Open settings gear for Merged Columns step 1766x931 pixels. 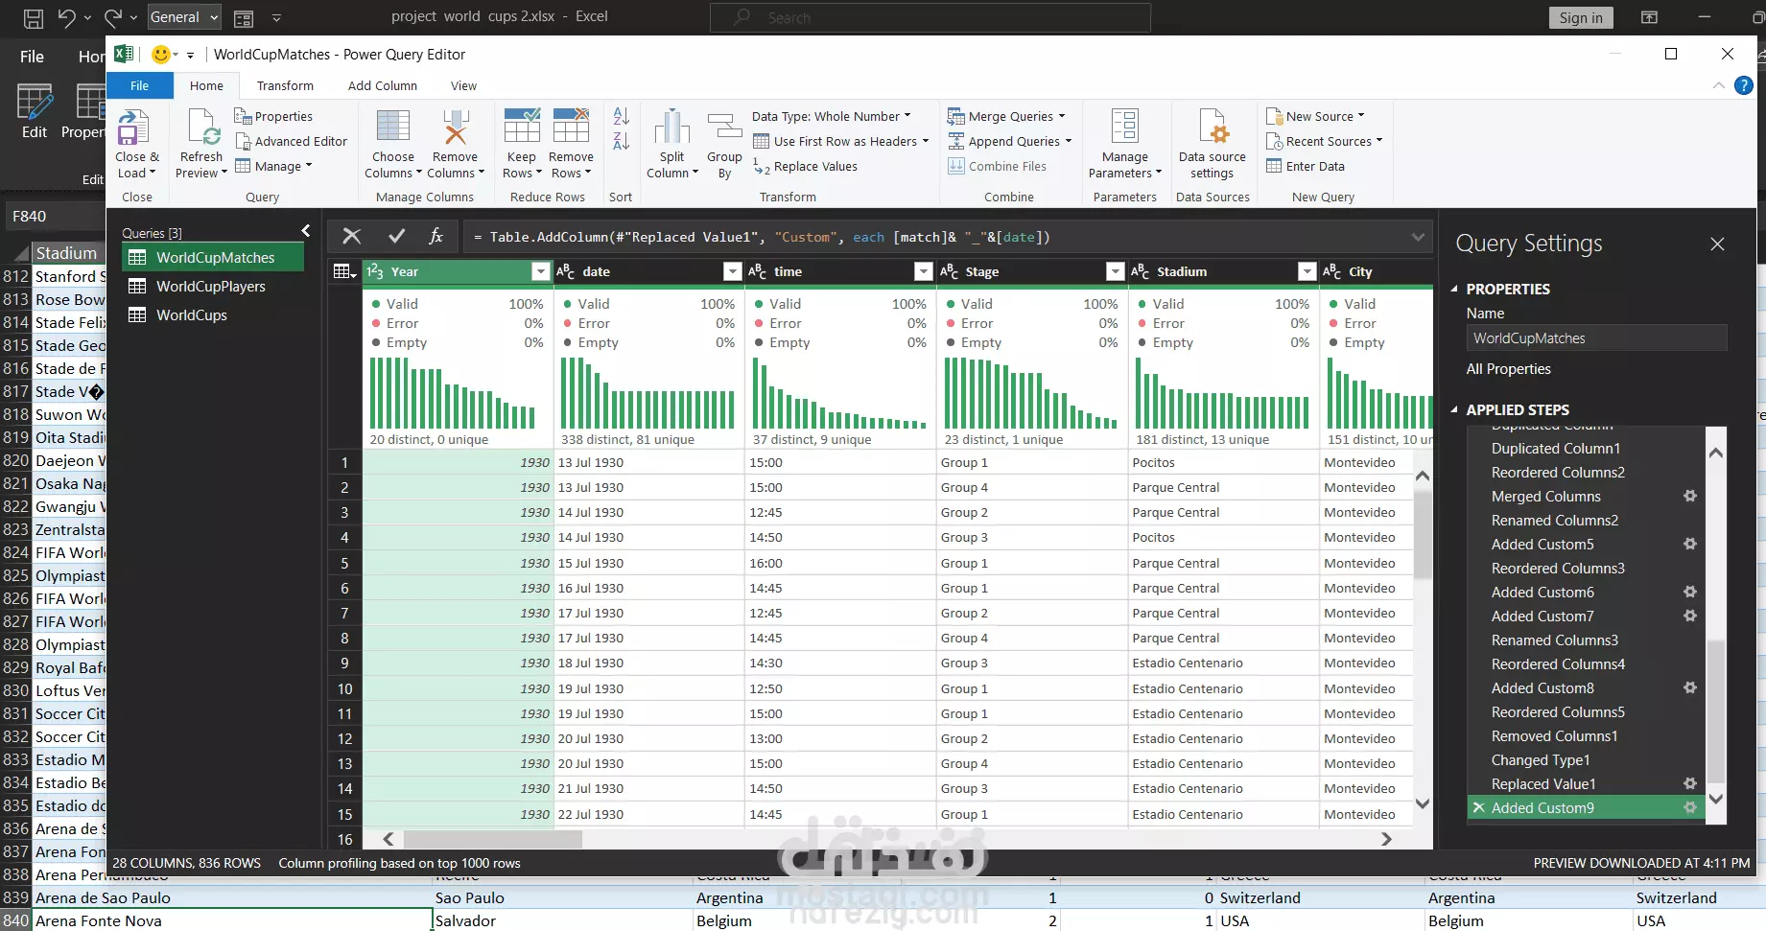[1690, 496]
